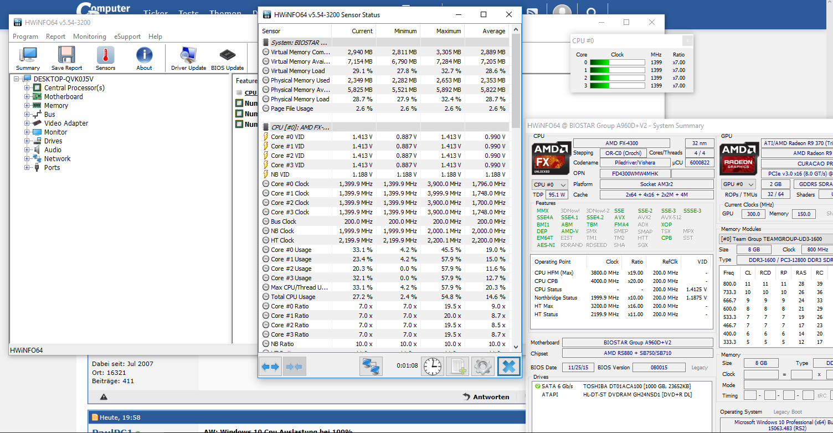833x433 pixels.
Task: Click the expand columns double-arrow icon
Action: [x=271, y=367]
